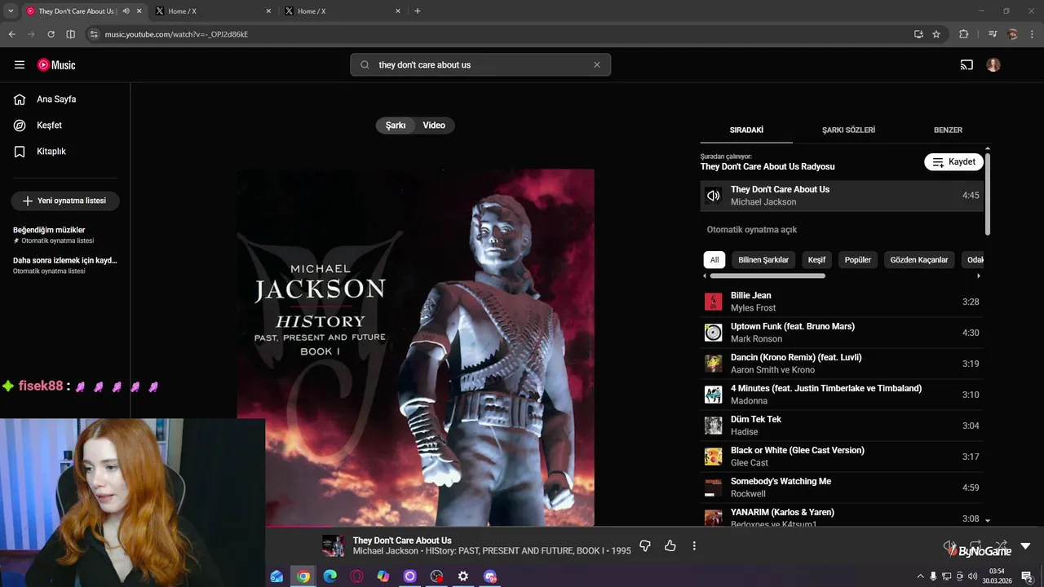Viewport: 1044px width, 587px height.
Task: Click the right arrow of the chips scrollbar
Action: point(979,276)
